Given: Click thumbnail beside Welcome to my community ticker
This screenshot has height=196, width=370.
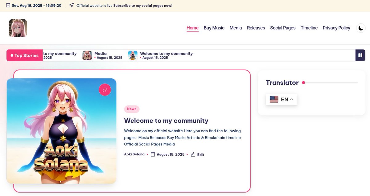Looking at the screenshot, I should point(133,55).
